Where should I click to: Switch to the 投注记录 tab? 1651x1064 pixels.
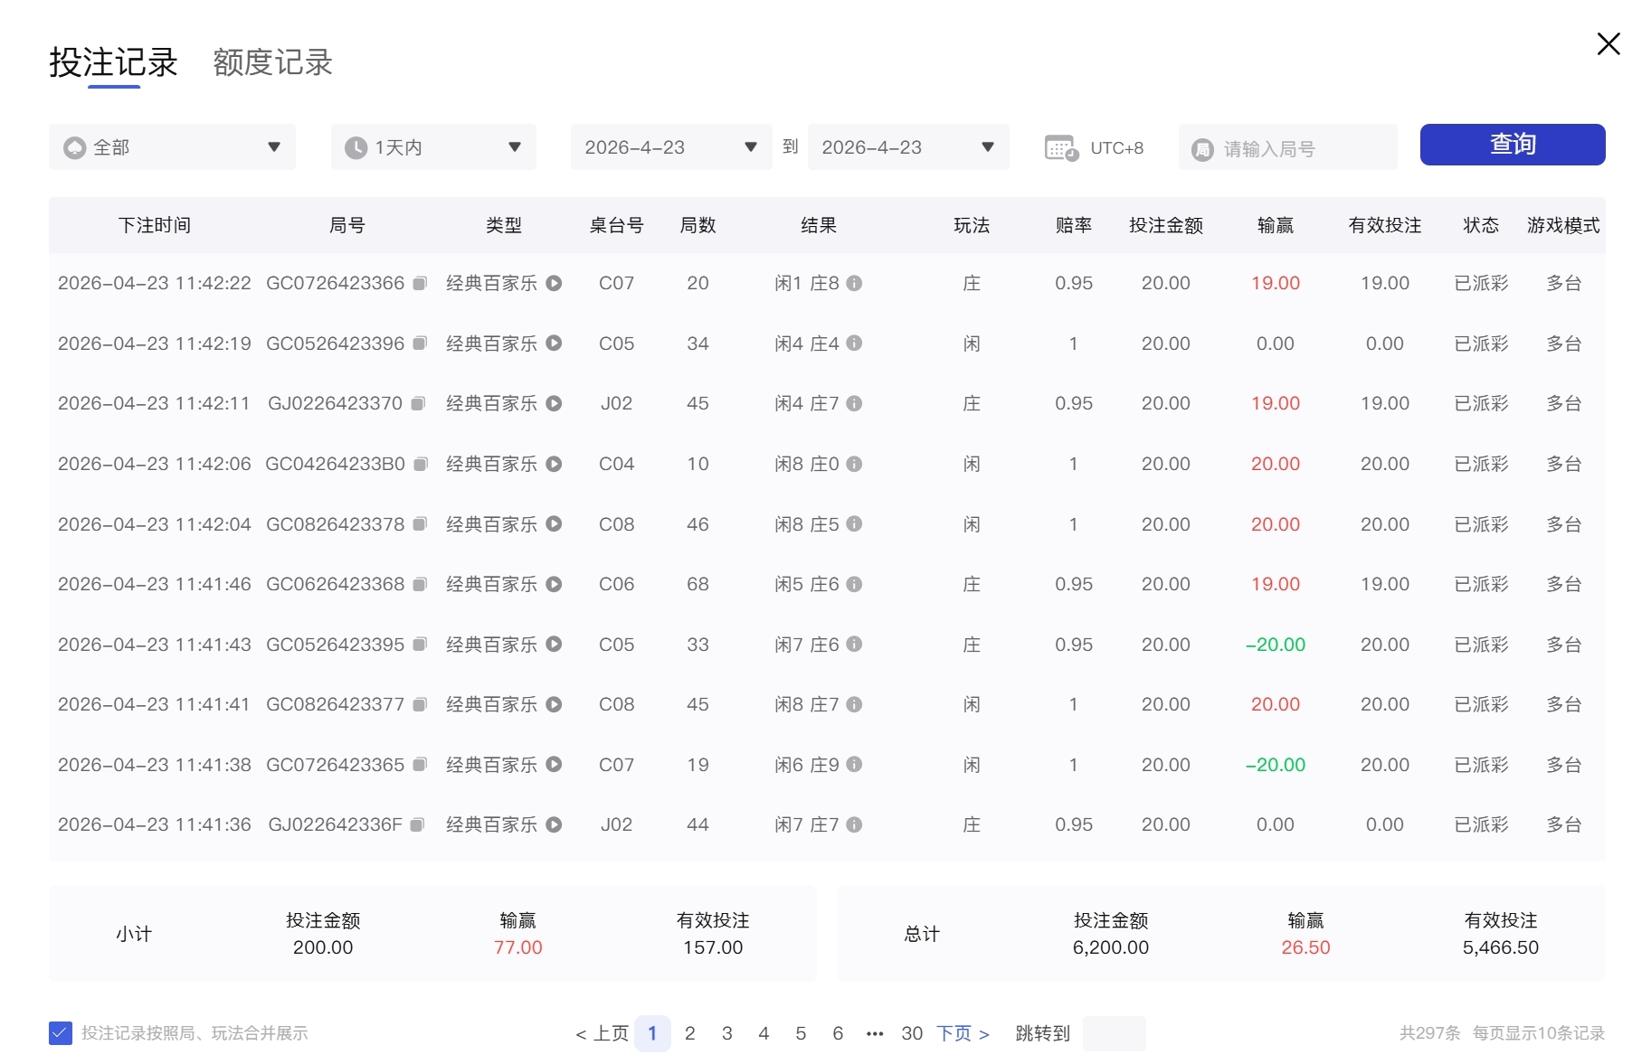pos(113,63)
